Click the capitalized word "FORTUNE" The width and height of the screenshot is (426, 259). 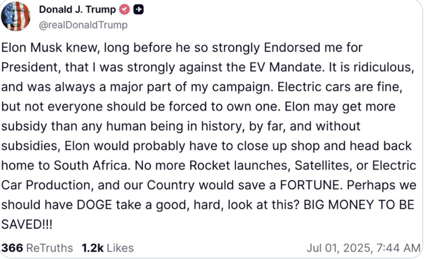tap(310, 185)
